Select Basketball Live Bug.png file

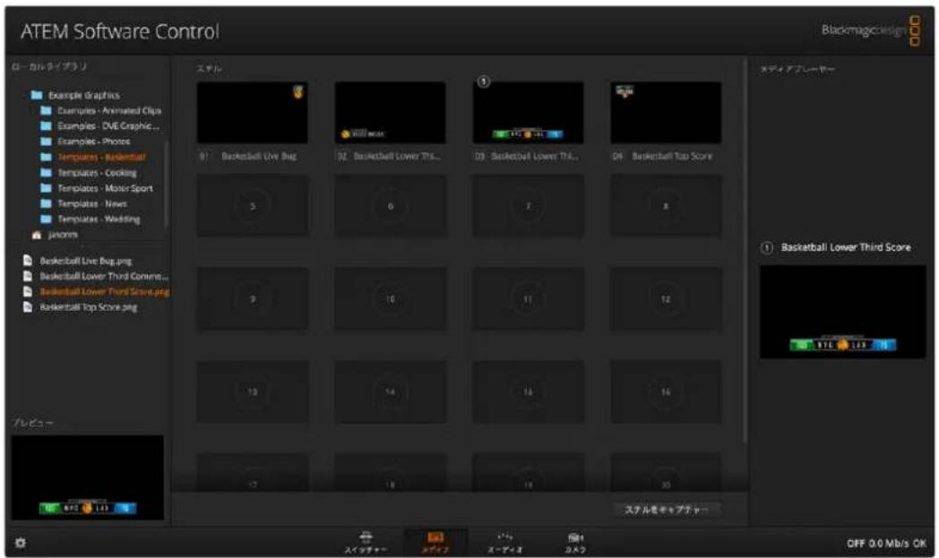[x=86, y=261]
